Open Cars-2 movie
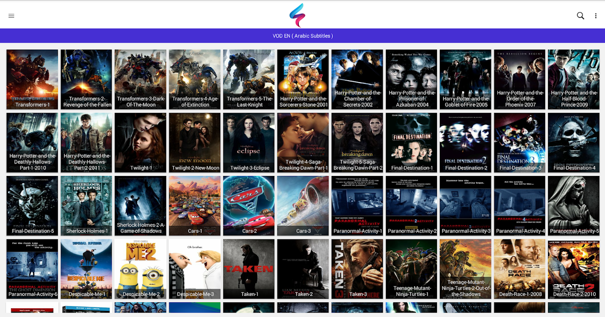This screenshot has width=605, height=317. [249, 206]
